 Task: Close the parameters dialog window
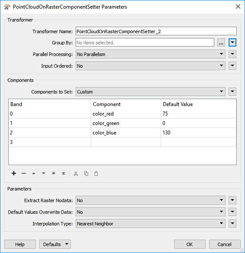click(238, 6)
